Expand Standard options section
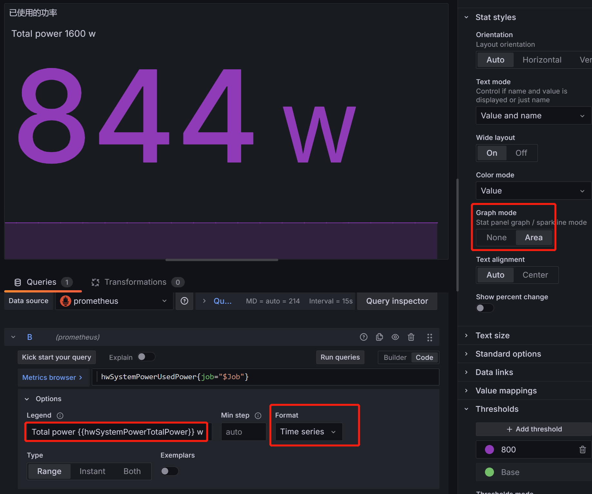 [x=466, y=354]
